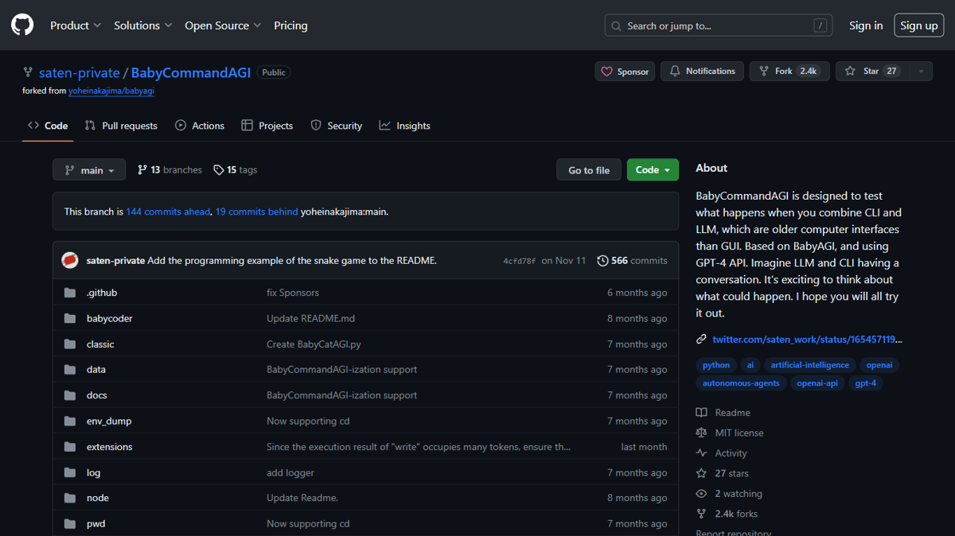Click the scales MIT license icon
This screenshot has height=536, width=955.
tap(701, 433)
